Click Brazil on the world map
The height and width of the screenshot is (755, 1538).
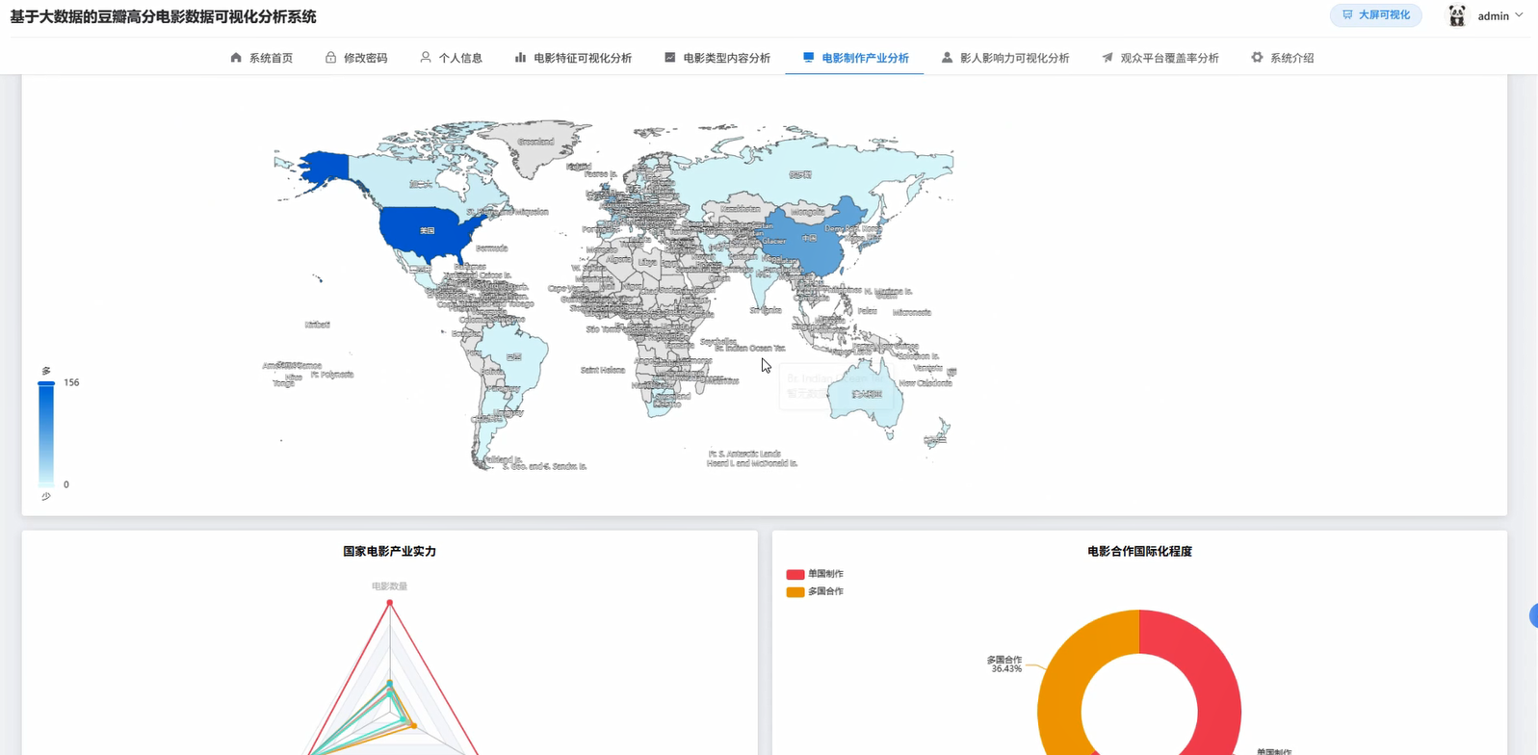click(x=515, y=356)
